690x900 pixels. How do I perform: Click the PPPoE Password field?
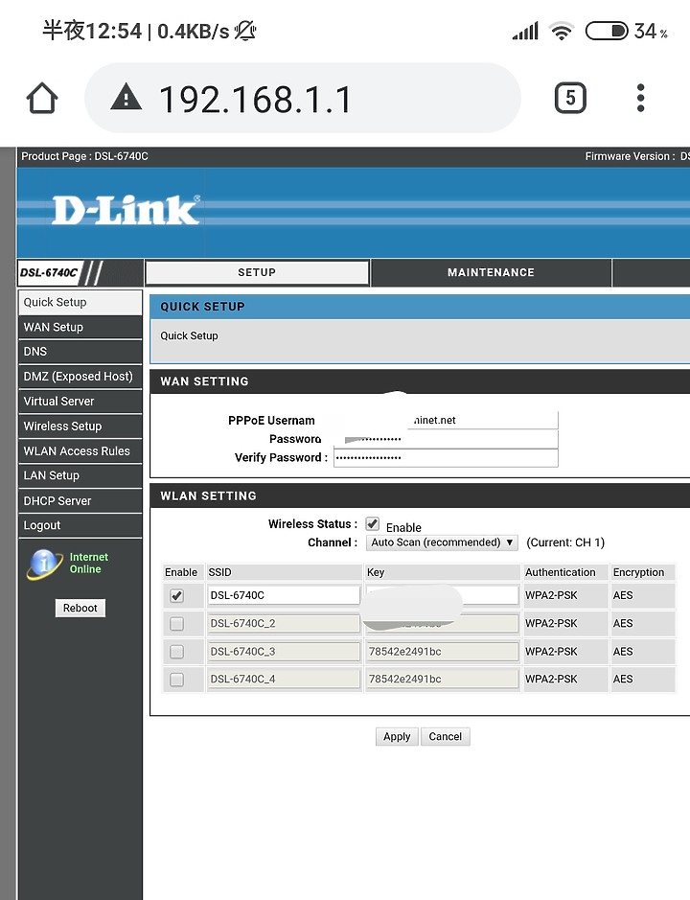pos(446,439)
